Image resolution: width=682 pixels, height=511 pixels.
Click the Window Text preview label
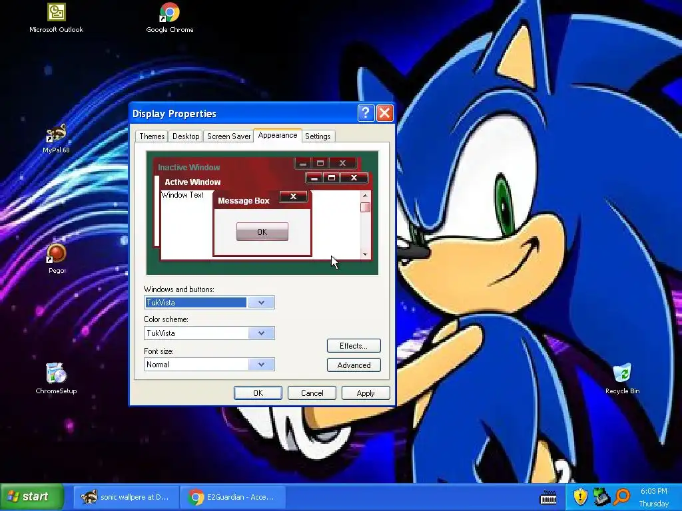182,195
